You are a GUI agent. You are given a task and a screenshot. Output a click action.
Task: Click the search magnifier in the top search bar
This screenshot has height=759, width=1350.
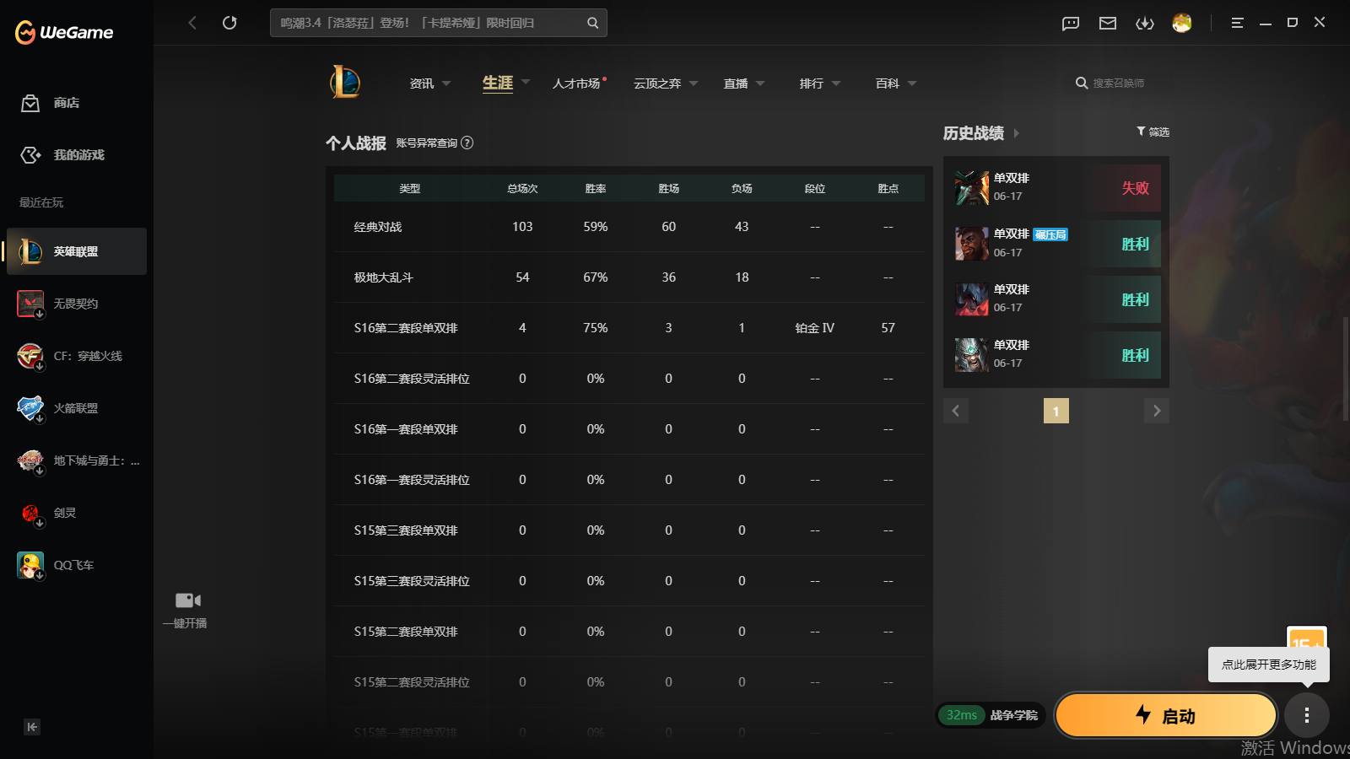(x=593, y=23)
